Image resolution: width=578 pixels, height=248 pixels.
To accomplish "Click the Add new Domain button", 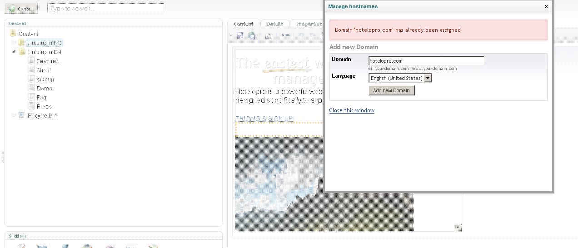I will [391, 90].
